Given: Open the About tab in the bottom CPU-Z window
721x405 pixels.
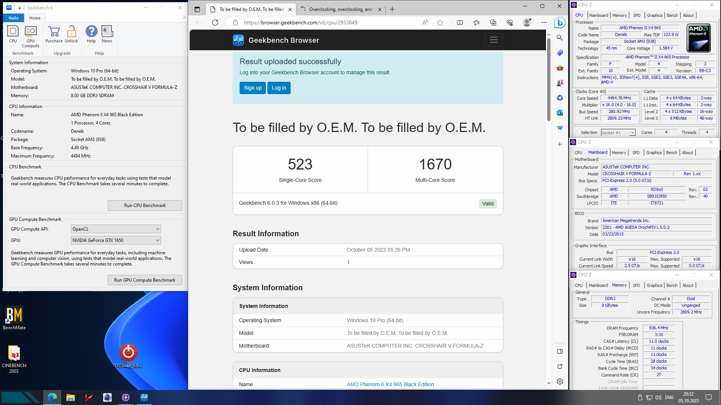Looking at the screenshot, I should [688, 285].
